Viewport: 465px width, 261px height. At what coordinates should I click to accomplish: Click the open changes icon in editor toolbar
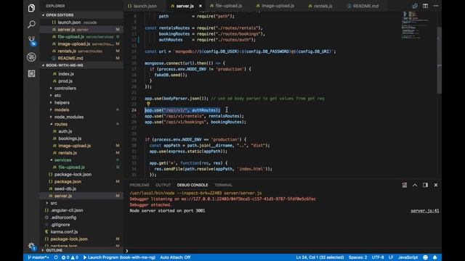(415, 6)
